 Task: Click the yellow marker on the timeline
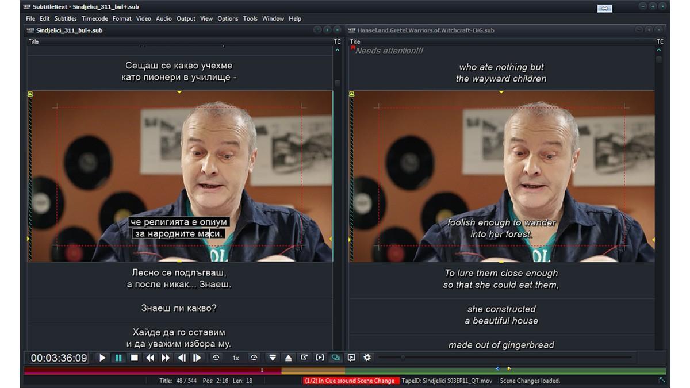point(509,368)
